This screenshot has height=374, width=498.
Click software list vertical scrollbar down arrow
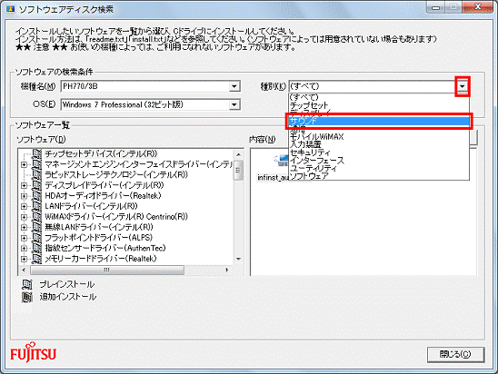point(238,259)
